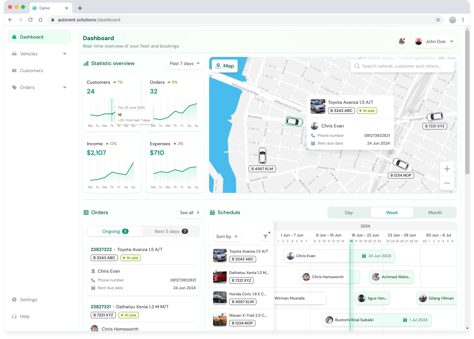Click the statistic overview bar chart icon
Viewport: 474px width, 339px height.
pyautogui.click(x=86, y=63)
